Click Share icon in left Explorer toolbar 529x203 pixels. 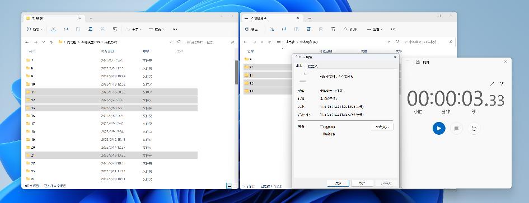102,29
